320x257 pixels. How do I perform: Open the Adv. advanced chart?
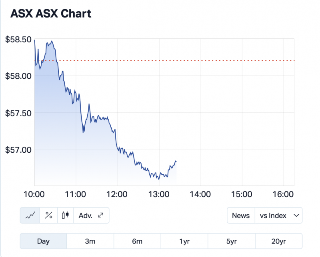tap(91, 215)
